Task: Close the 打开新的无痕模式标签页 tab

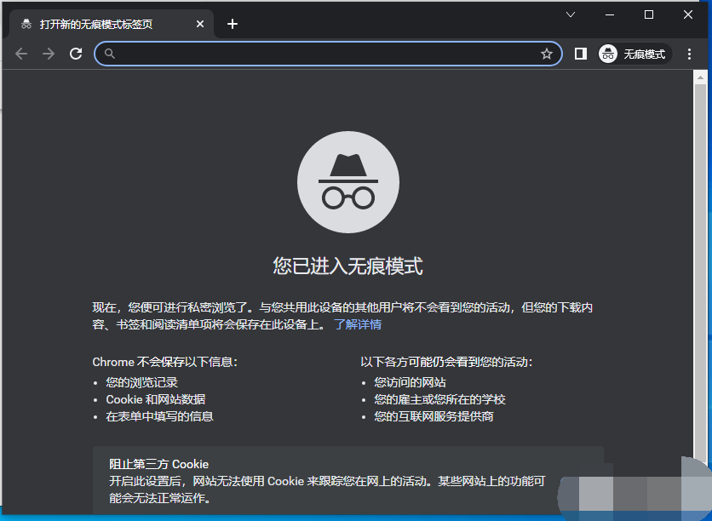Action: 201,24
